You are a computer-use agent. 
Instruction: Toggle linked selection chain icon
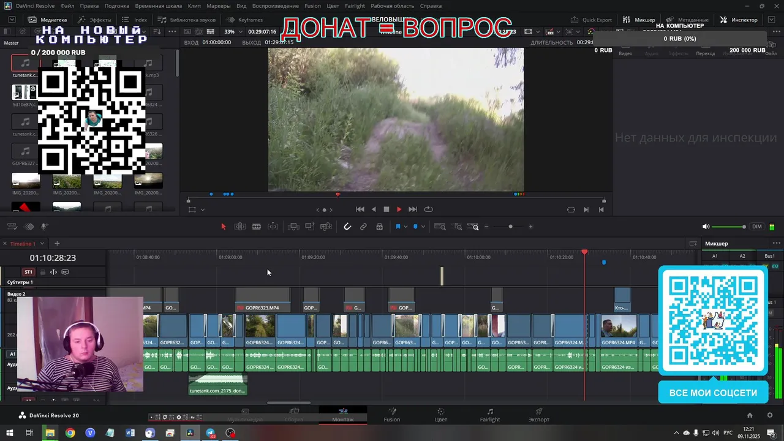pyautogui.click(x=363, y=227)
